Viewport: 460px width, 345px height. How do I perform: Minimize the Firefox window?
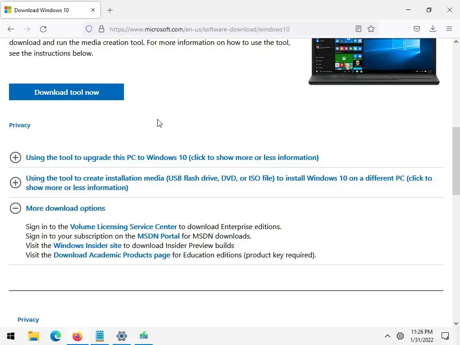tap(408, 10)
